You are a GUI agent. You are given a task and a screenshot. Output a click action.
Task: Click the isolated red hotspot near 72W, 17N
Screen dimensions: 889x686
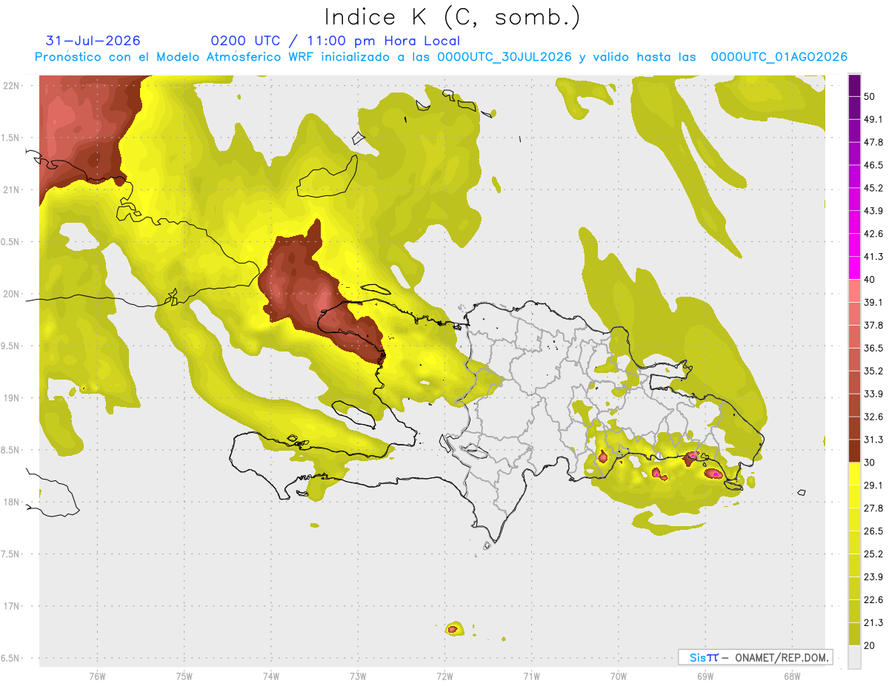(452, 629)
